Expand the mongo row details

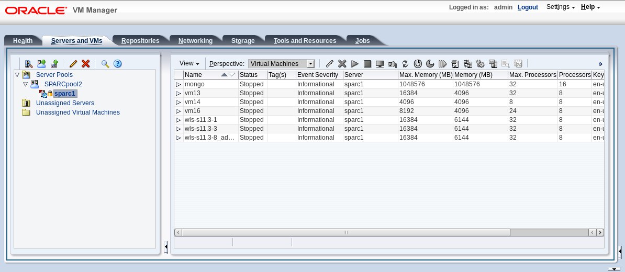(x=178, y=84)
